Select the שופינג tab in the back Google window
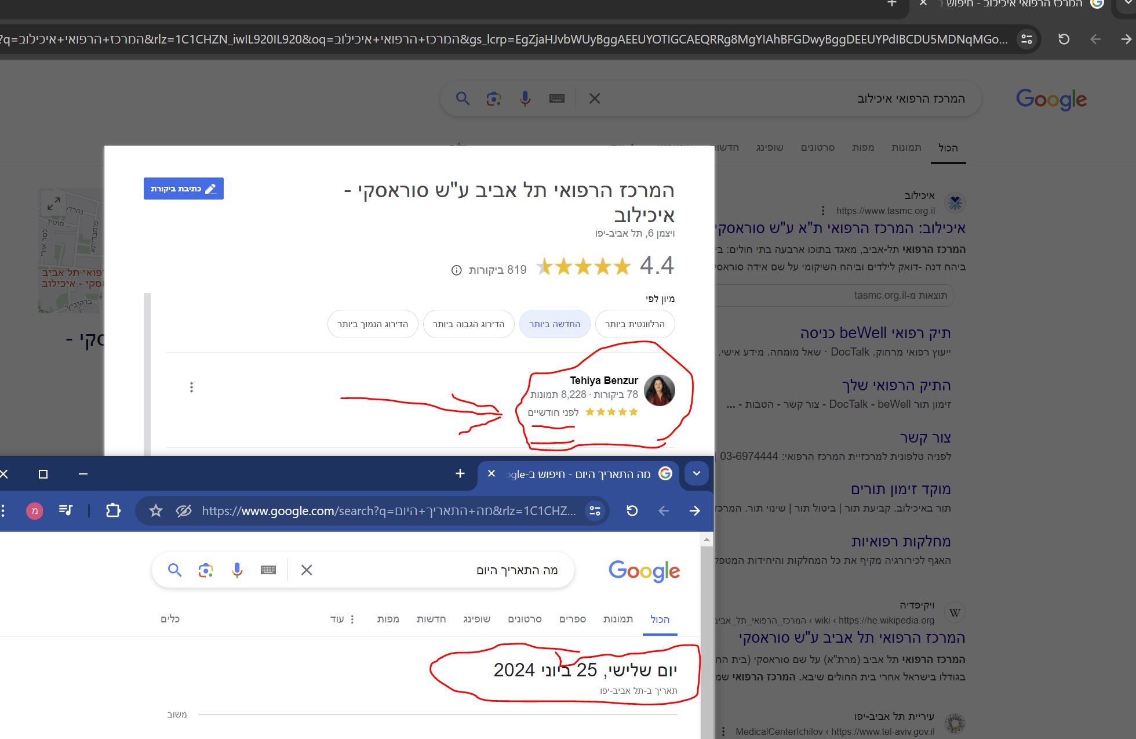The width and height of the screenshot is (1136, 739). click(x=770, y=147)
